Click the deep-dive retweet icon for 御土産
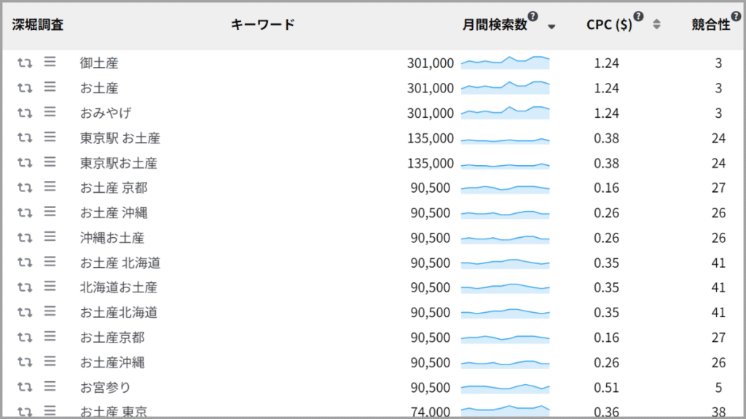 click(25, 63)
